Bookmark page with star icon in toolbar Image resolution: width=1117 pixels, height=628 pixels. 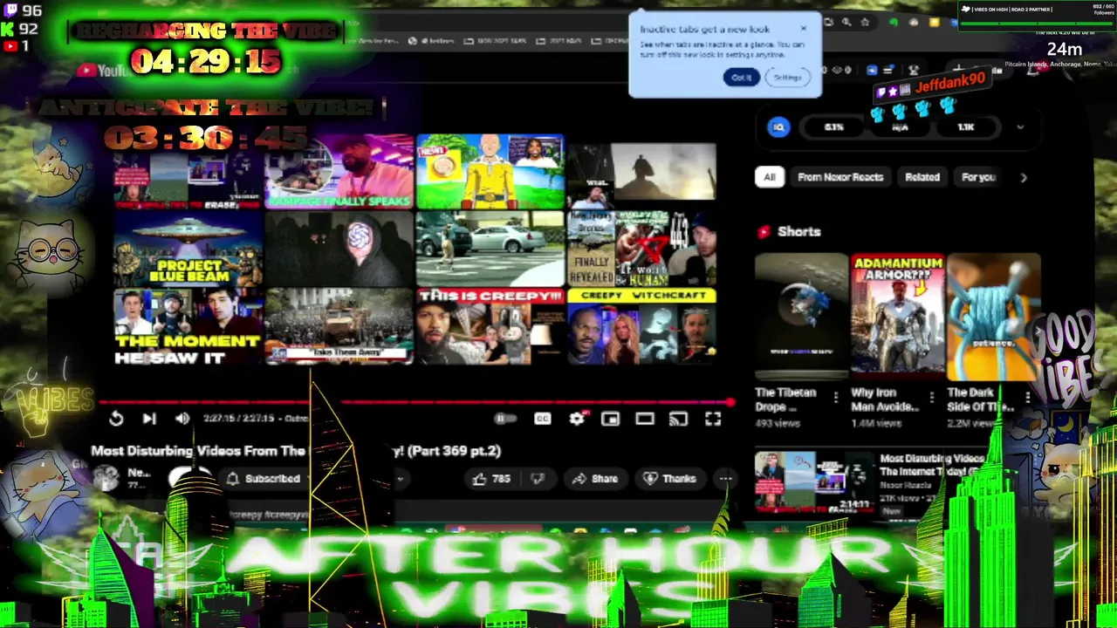pyautogui.click(x=865, y=23)
